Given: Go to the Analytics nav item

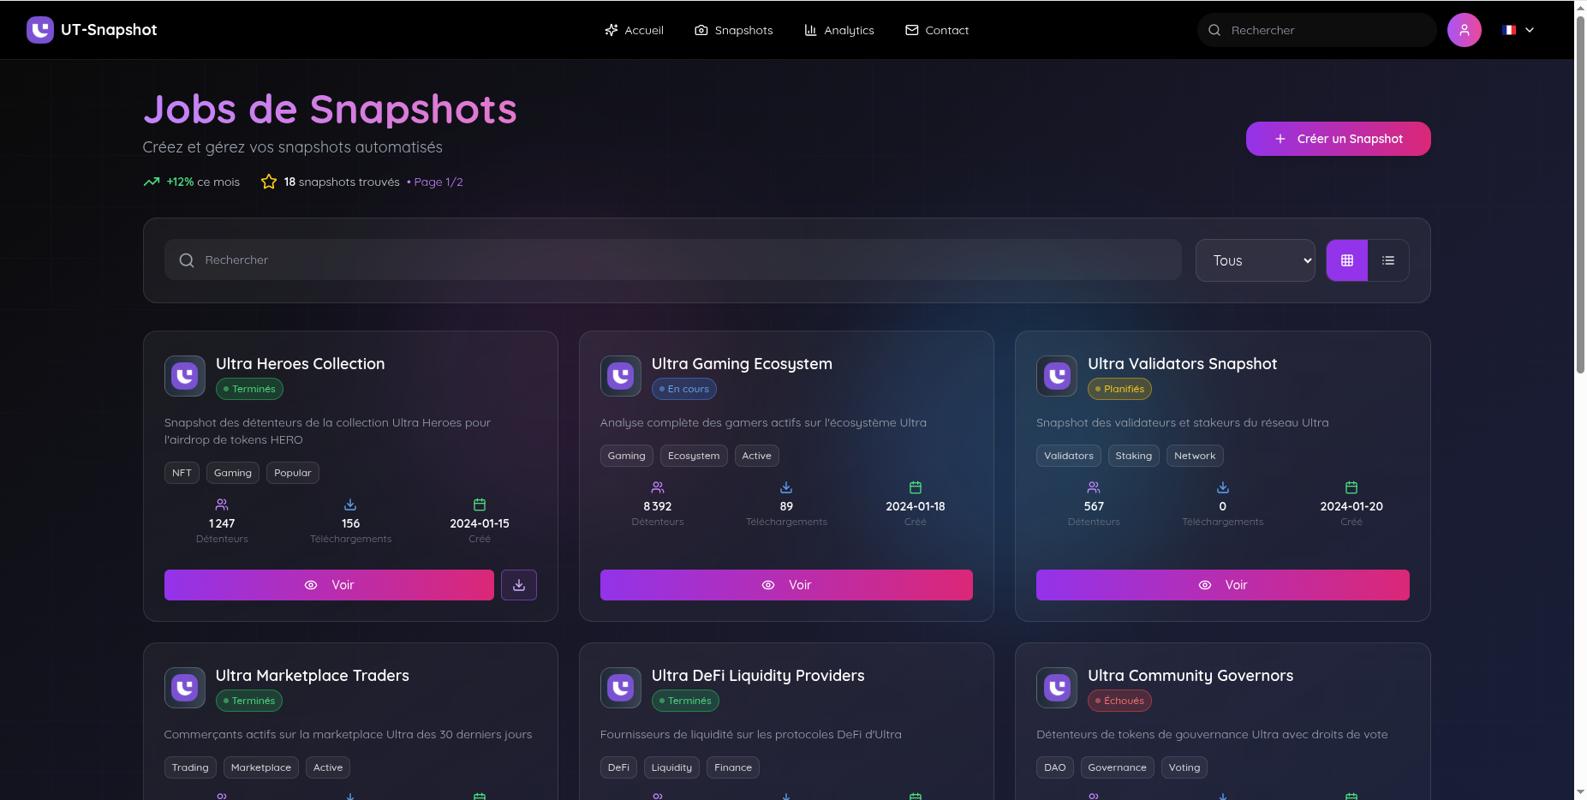Looking at the screenshot, I should click(x=838, y=30).
